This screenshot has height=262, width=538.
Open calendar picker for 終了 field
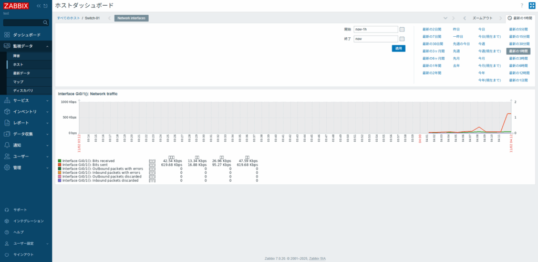[x=402, y=39]
